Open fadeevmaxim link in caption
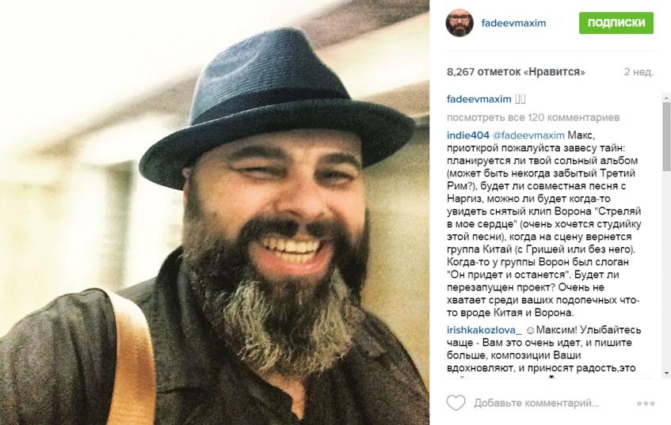Viewport: 671px width, 425px height. pos(478,99)
